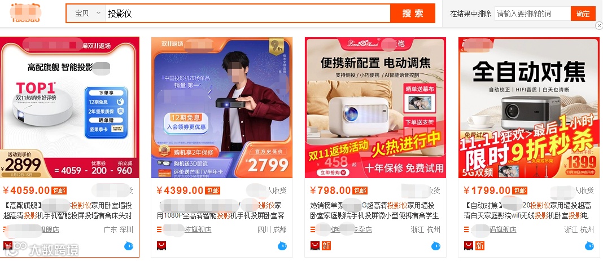Open the 热销榜单 ¥798 product title link

(375, 210)
